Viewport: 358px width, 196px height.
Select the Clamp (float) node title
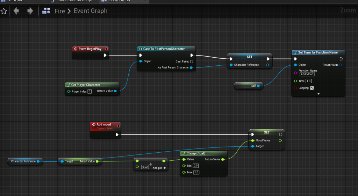tap(196, 153)
